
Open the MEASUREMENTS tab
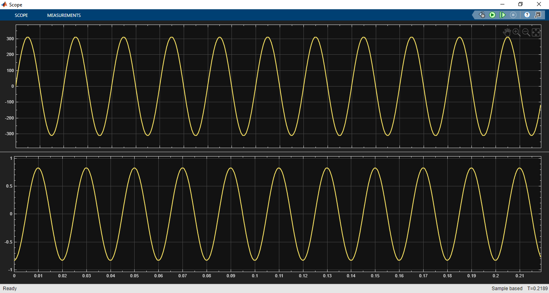point(64,15)
